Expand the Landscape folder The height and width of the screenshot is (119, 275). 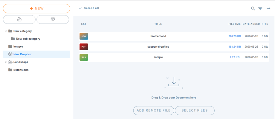[6, 62]
